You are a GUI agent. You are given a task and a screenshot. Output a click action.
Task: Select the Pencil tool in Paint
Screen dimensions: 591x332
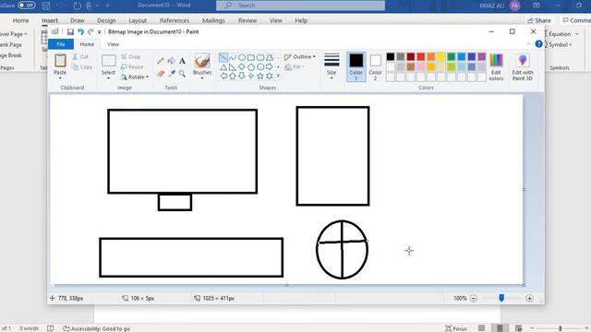161,61
